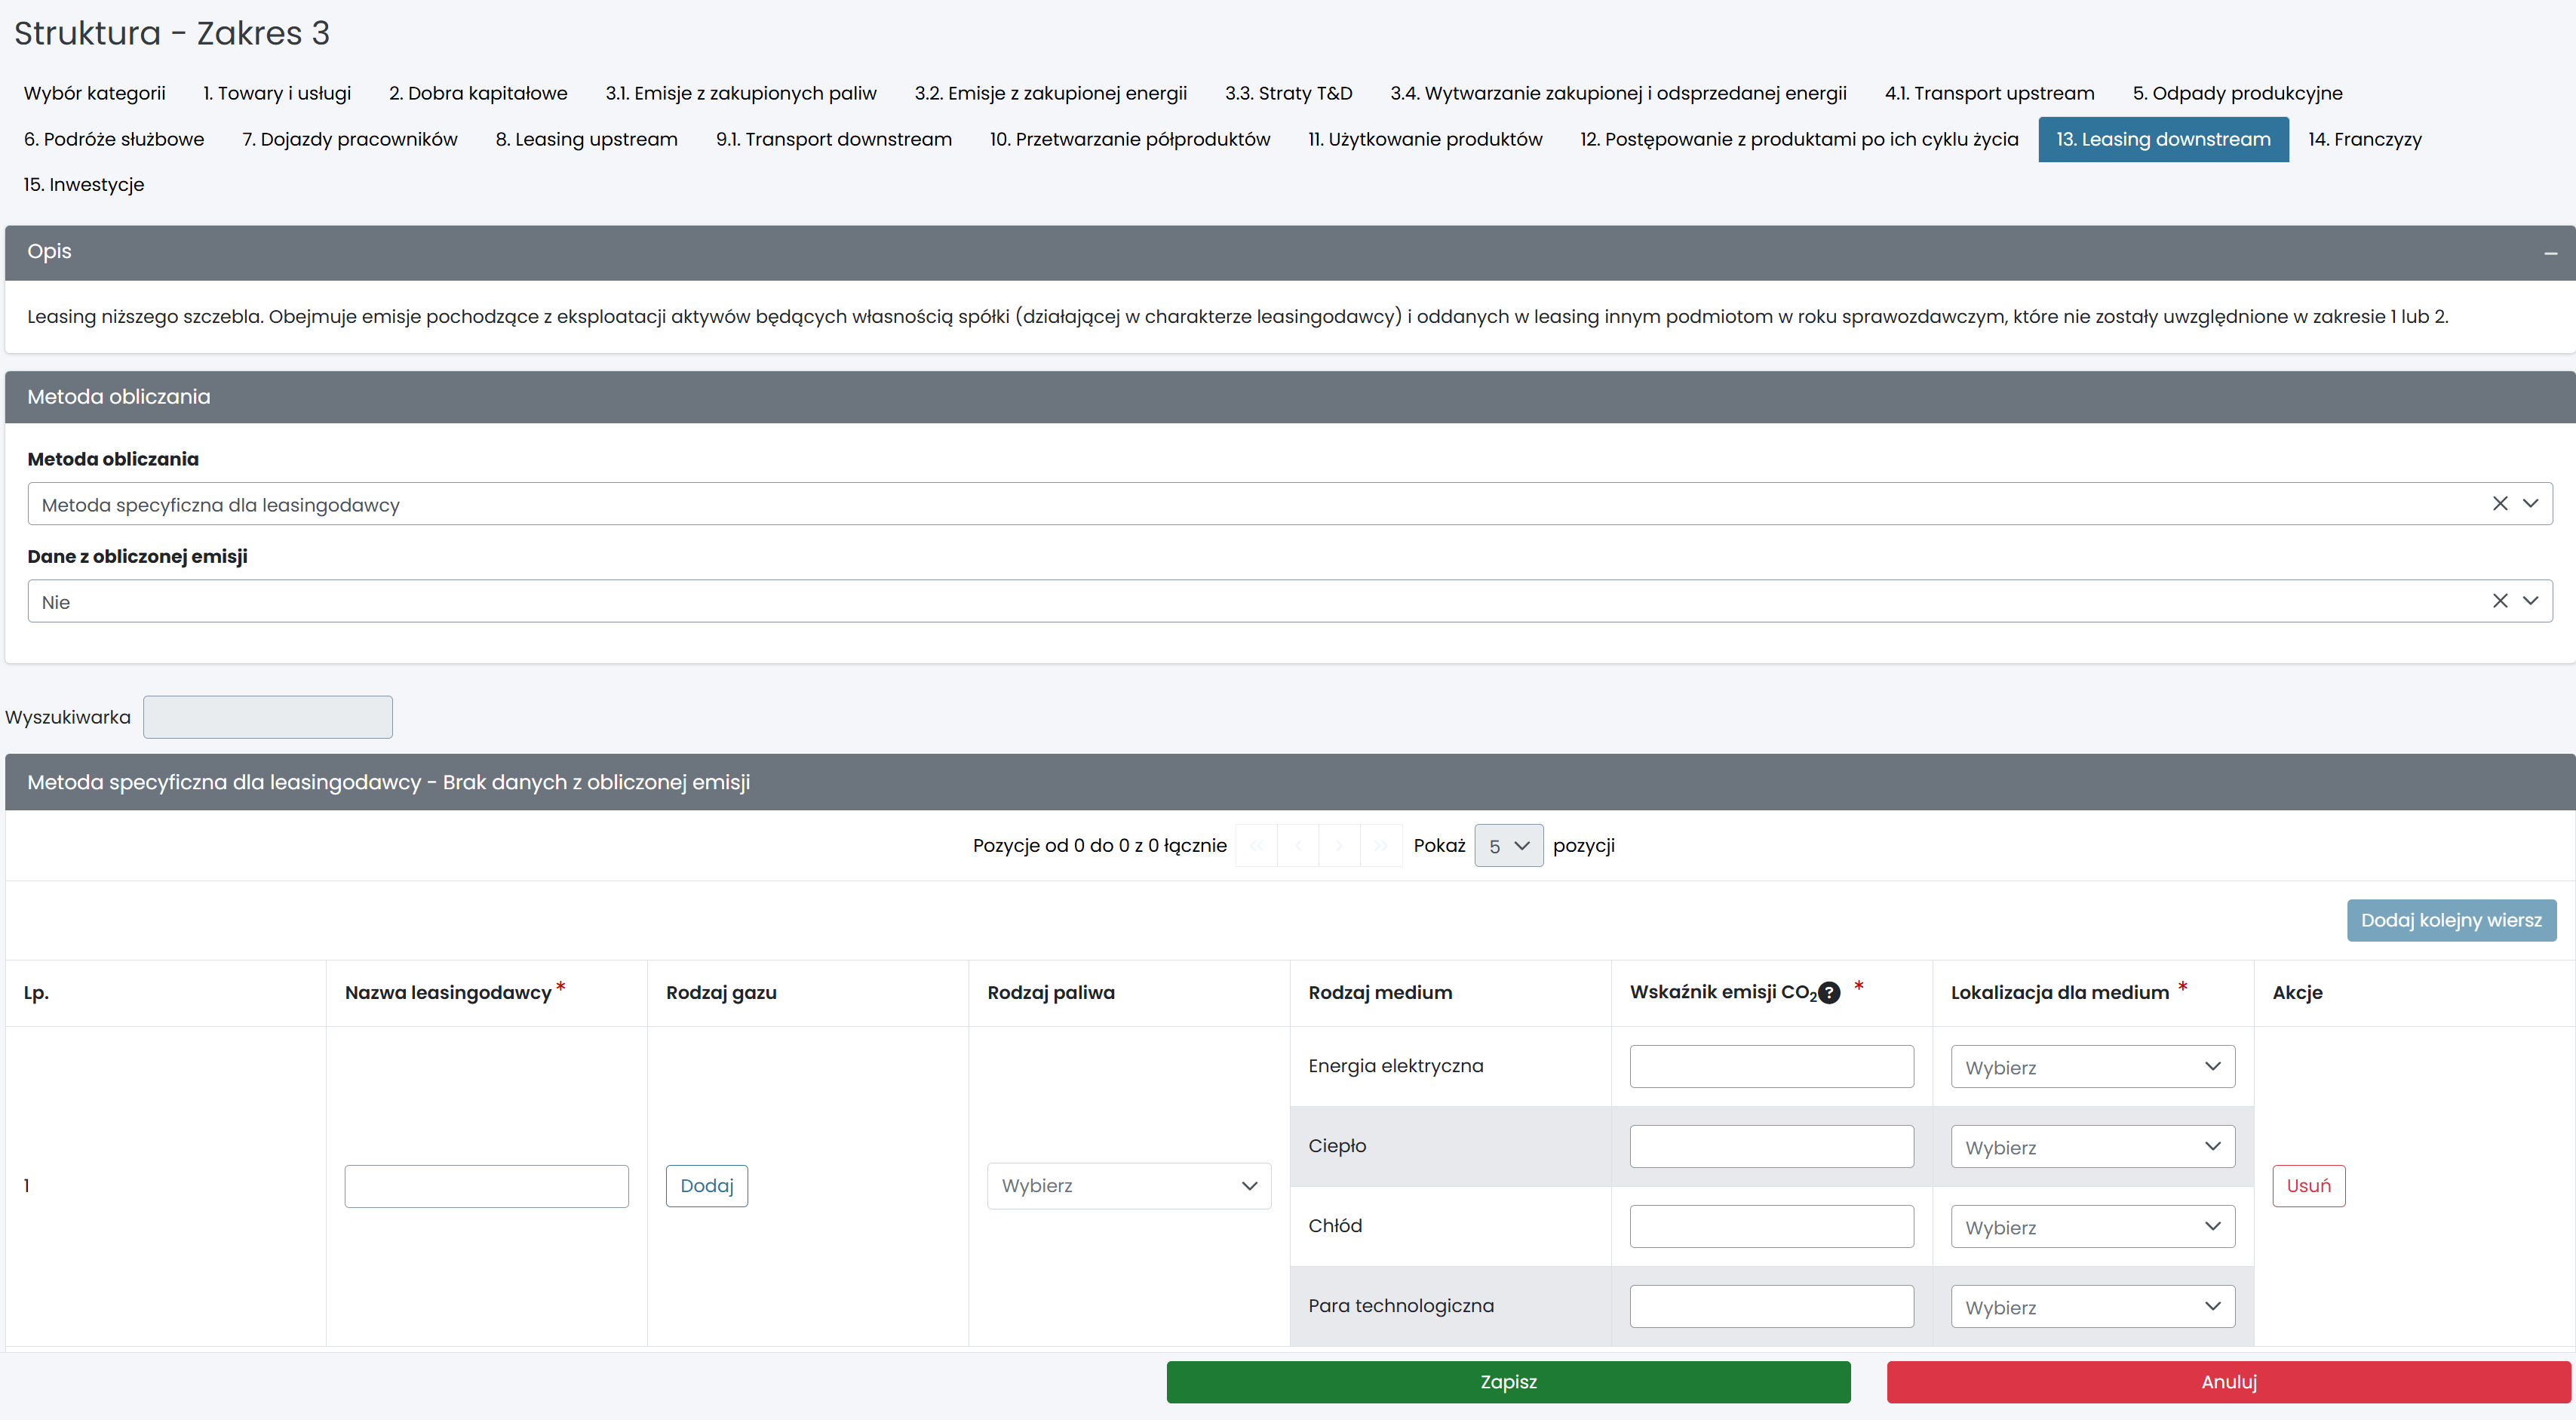Expand Metoda obliczania dropdown chevron
The image size is (2576, 1420).
pyautogui.click(x=2530, y=504)
